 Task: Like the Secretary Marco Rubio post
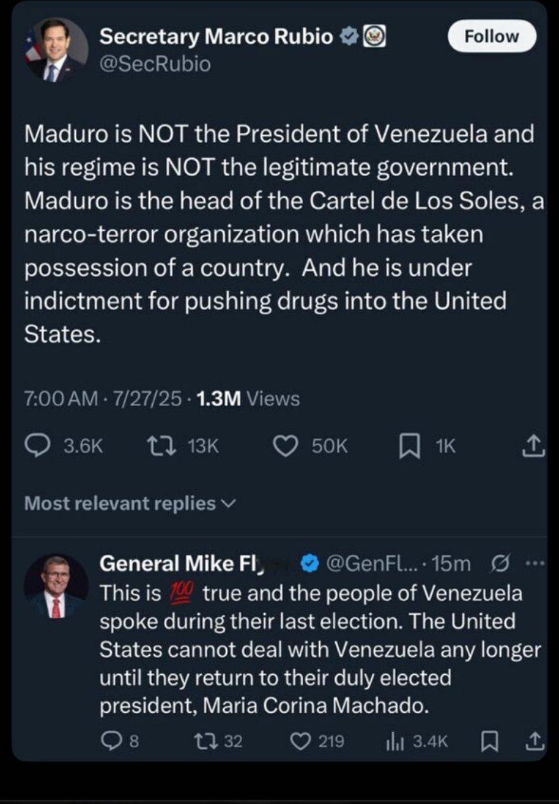tap(285, 446)
